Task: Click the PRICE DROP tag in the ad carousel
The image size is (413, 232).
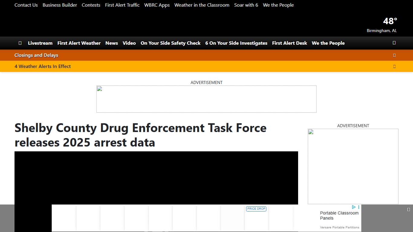Action: tap(256, 209)
